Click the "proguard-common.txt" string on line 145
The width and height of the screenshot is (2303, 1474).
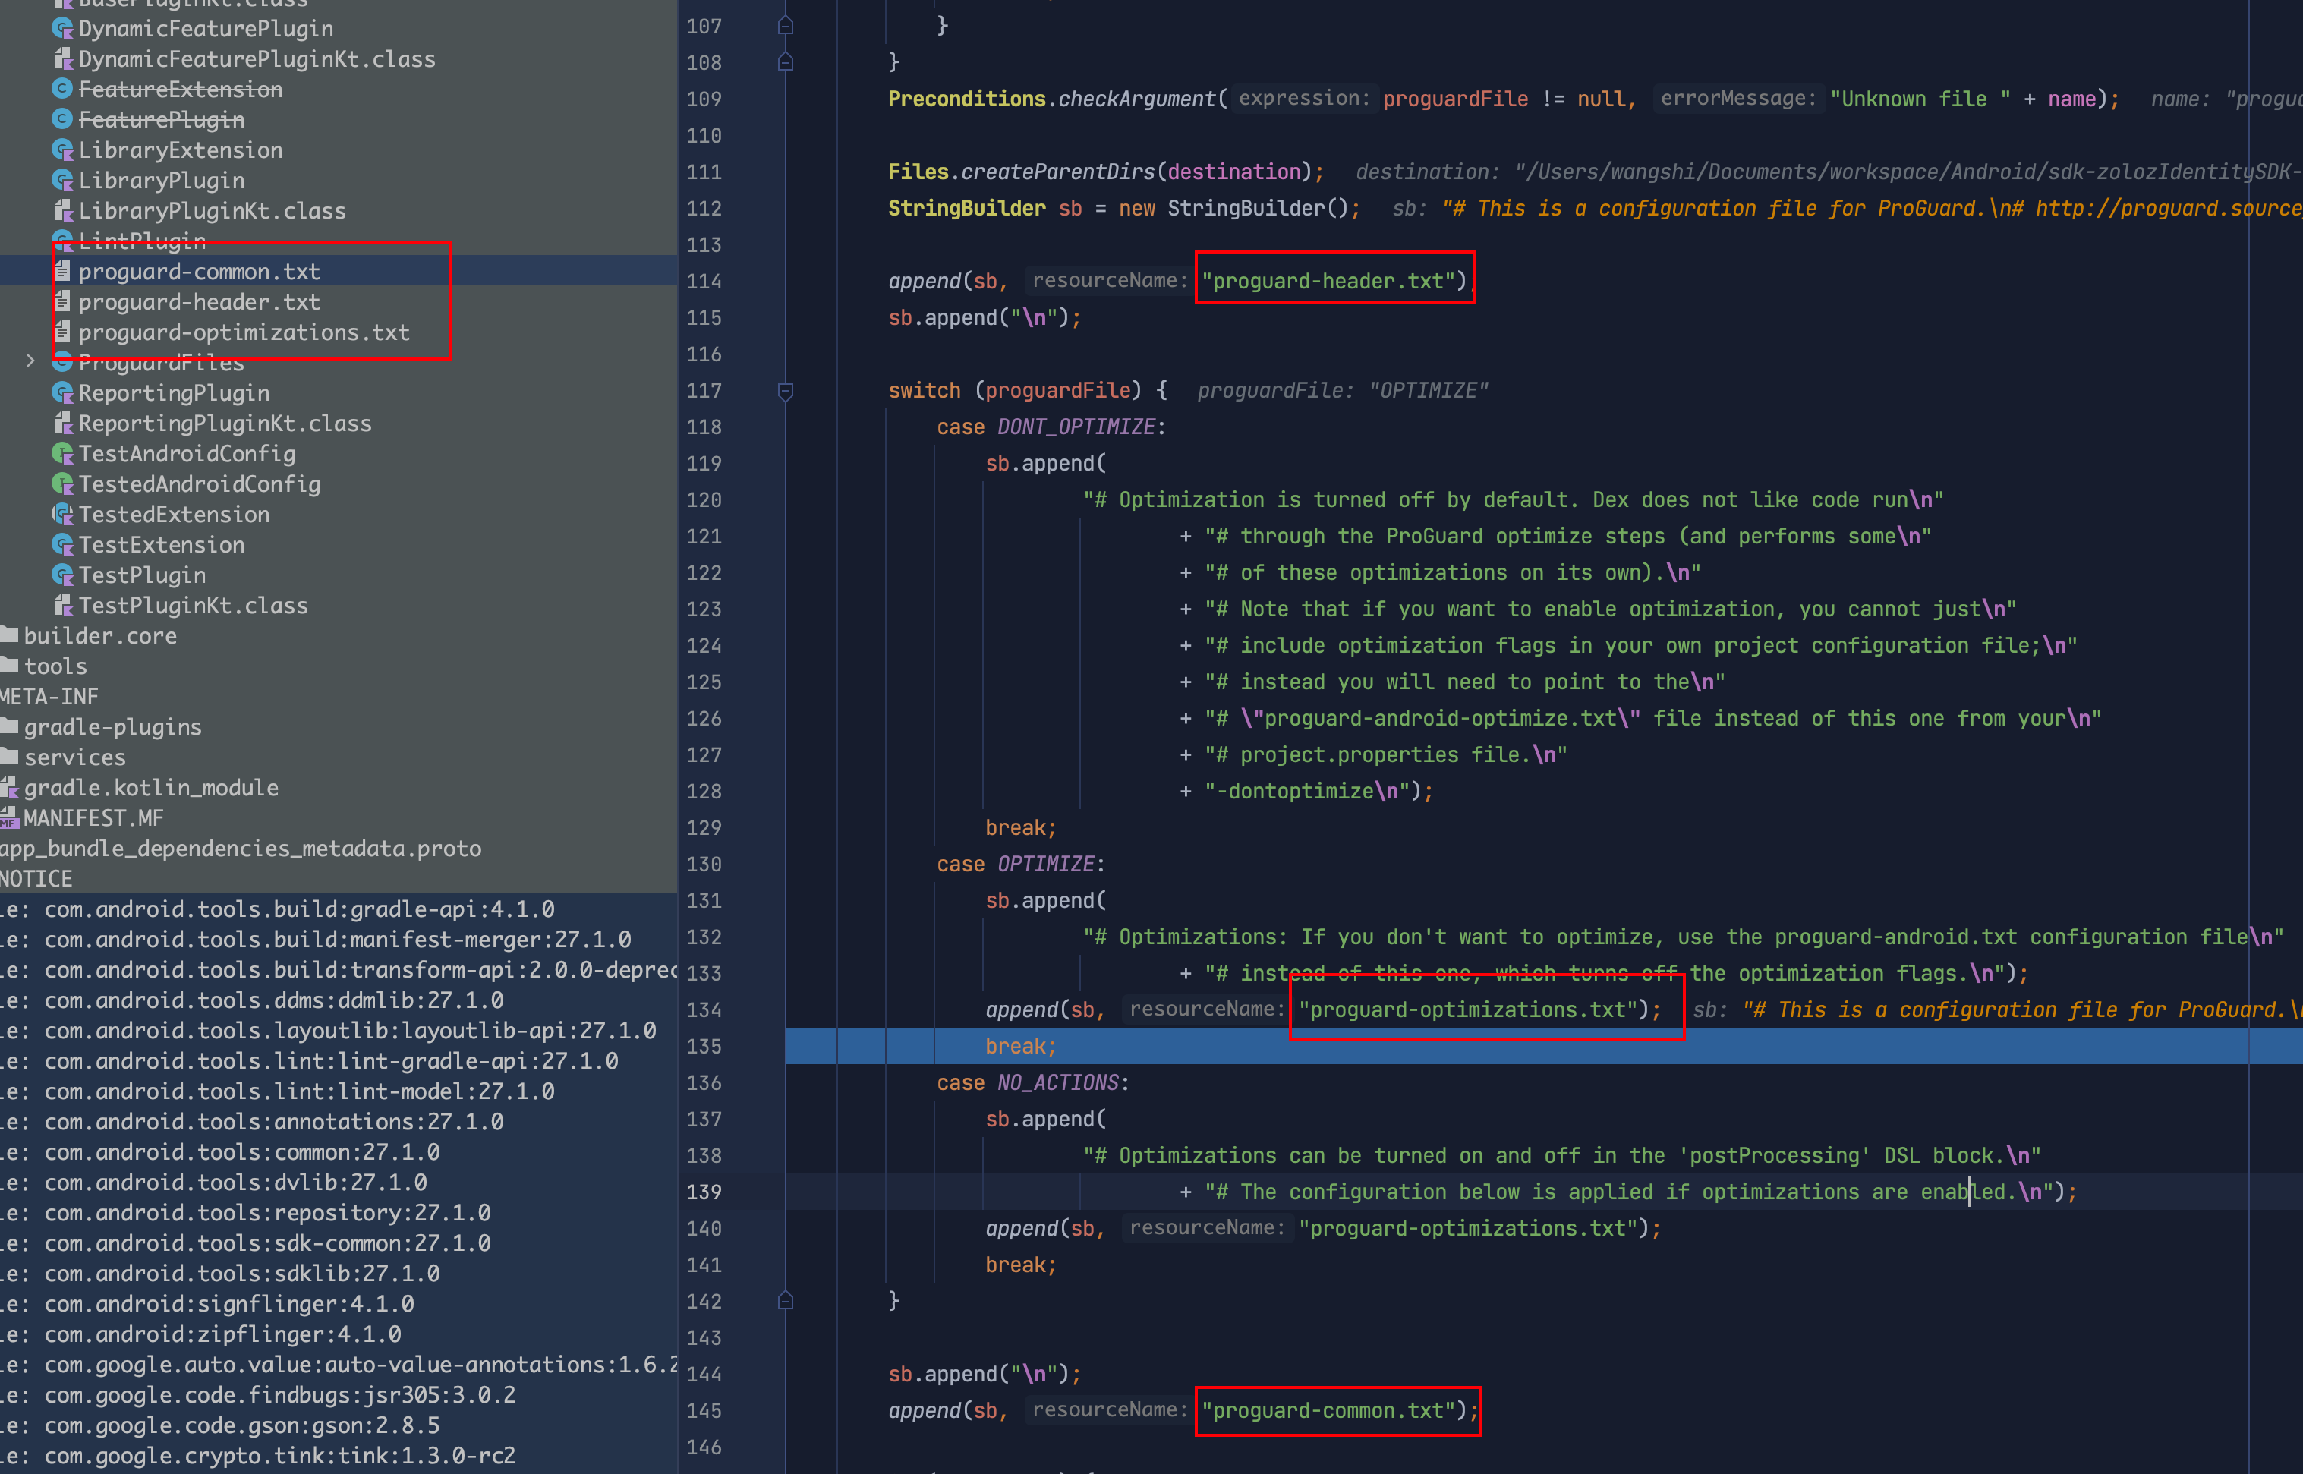click(x=1328, y=1411)
